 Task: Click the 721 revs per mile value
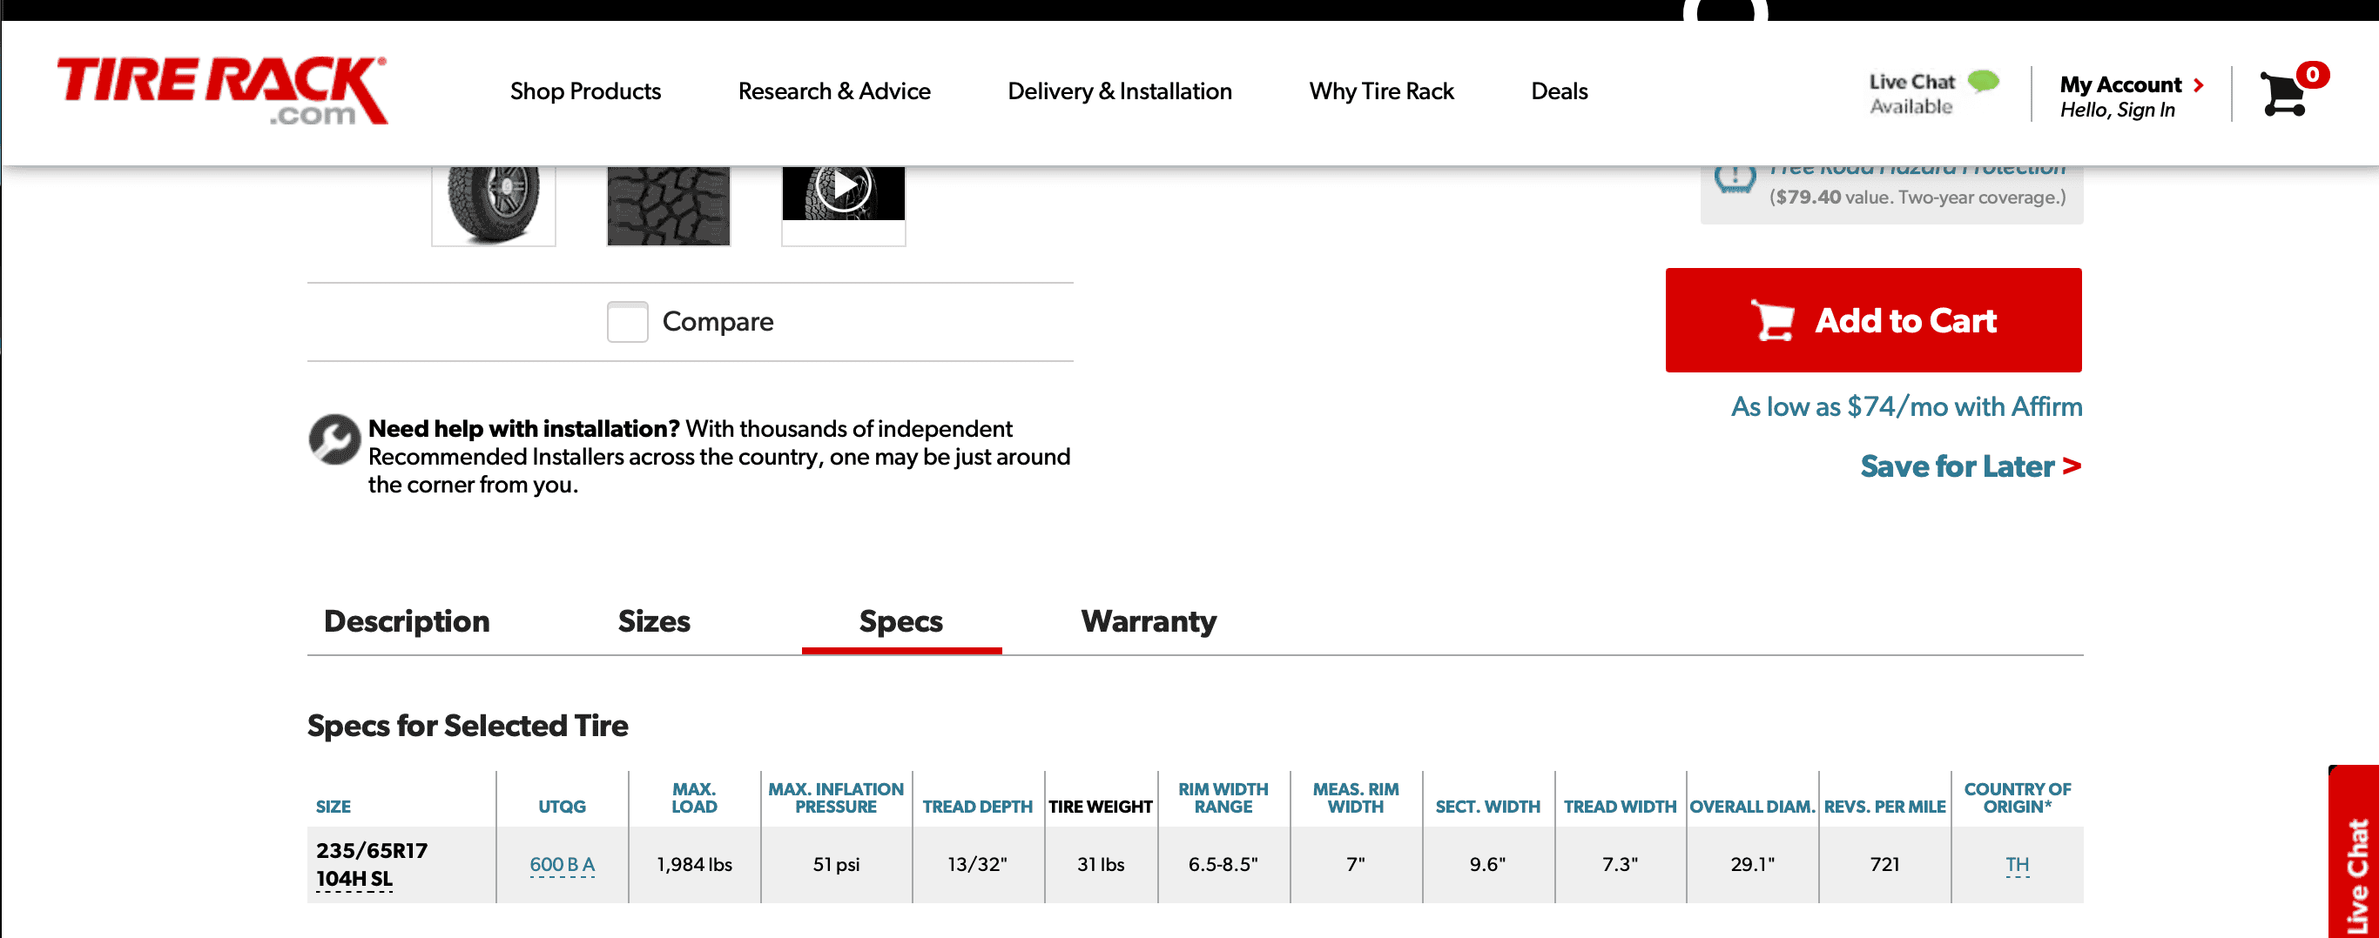[1884, 865]
